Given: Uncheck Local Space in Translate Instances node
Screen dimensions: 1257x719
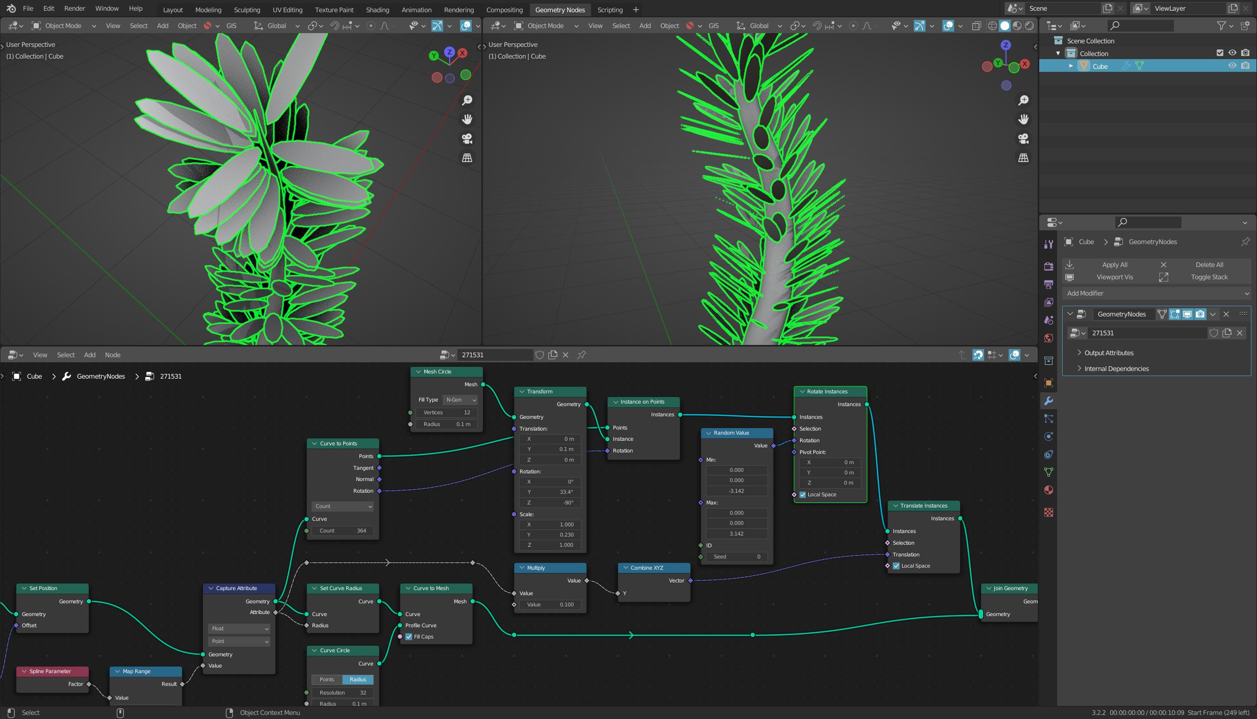Looking at the screenshot, I should point(896,566).
